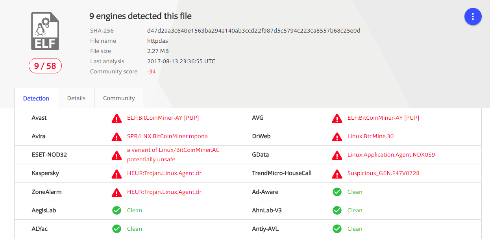Click the community score value -34
Viewport: 490px width, 239px height.
(x=152, y=71)
